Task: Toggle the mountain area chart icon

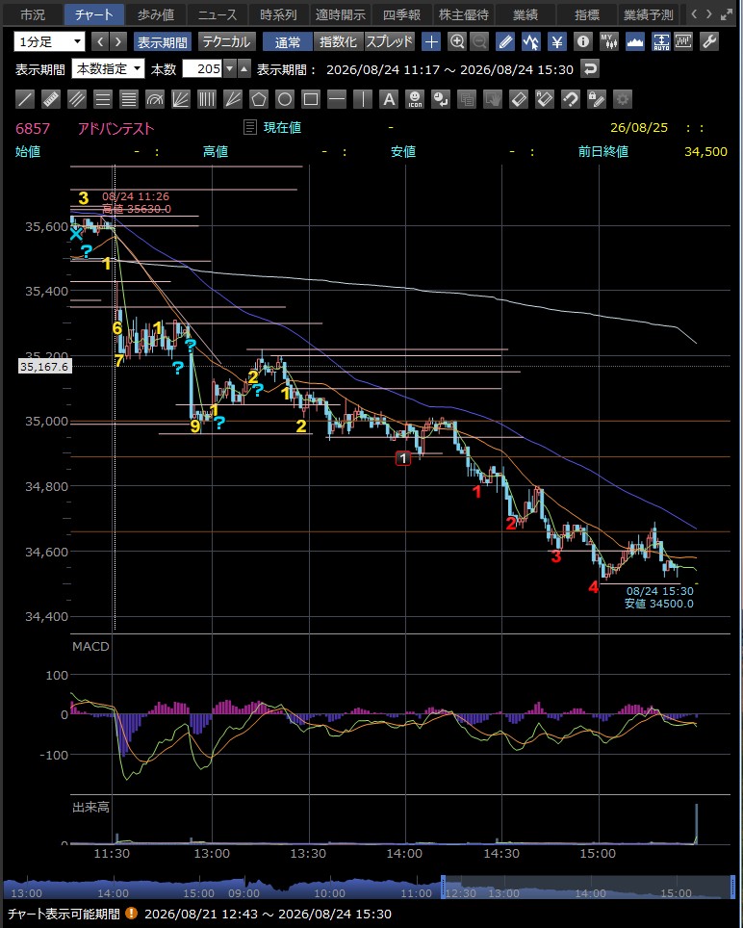Action: pos(635,41)
